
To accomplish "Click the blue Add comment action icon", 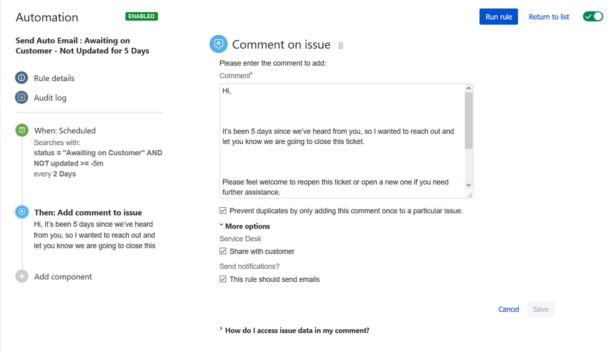I will [22, 212].
